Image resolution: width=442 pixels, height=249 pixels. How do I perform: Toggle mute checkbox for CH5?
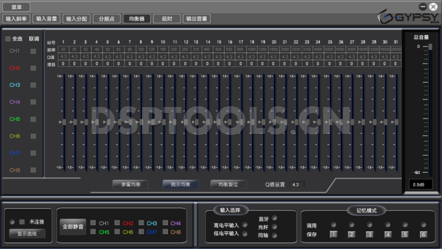click(x=93, y=232)
